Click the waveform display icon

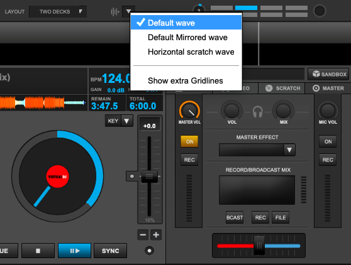tap(115, 12)
